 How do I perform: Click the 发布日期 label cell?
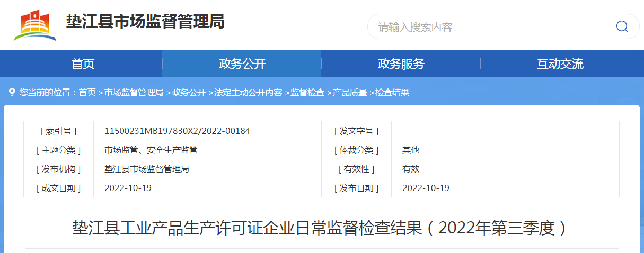(x=356, y=188)
